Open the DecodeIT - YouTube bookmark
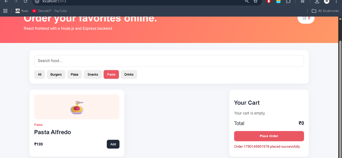342x158 pixels. (49, 11)
